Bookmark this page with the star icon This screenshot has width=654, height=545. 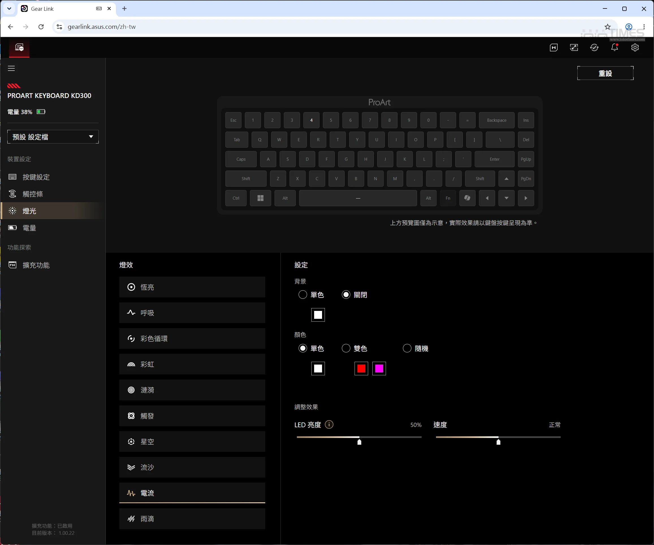[608, 27]
